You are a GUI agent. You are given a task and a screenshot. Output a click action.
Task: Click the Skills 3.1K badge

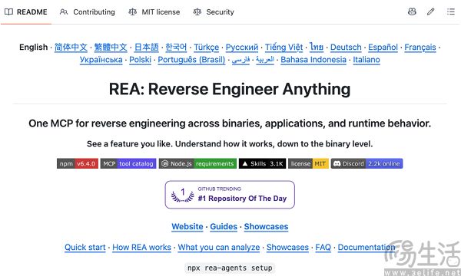[262, 163]
